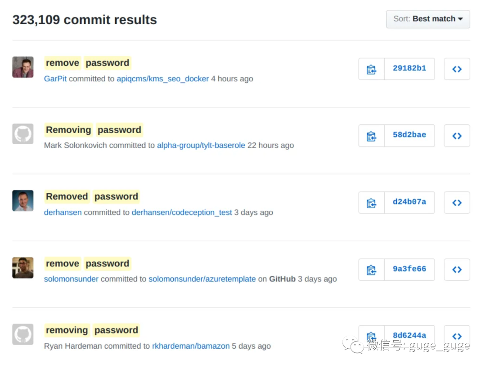Image resolution: width=486 pixels, height=368 pixels.
Task: Open the apiqcms/kms_seo_docker repository link
Action: tap(163, 79)
